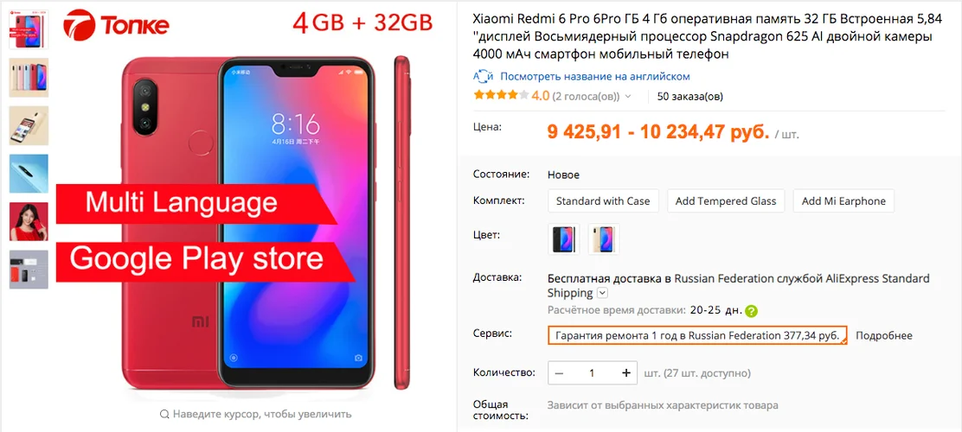Expand the ratings dropdown next to votes
This screenshot has height=432, width=962.
click(627, 96)
